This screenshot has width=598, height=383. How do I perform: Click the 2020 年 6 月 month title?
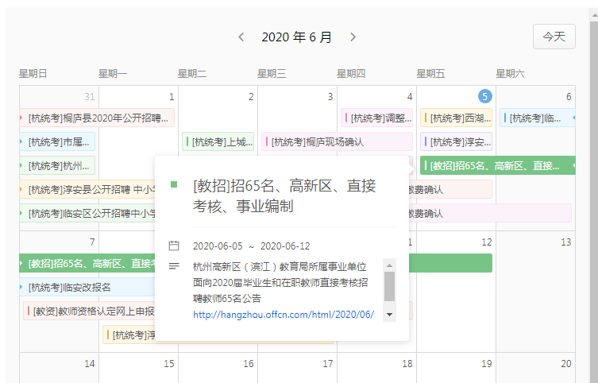[297, 37]
